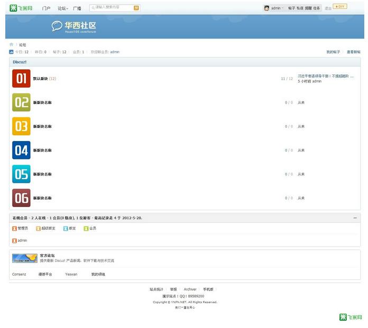This screenshot has height=328, width=368.
Task: Click the 超级版主 legend icon
Action: (38, 228)
